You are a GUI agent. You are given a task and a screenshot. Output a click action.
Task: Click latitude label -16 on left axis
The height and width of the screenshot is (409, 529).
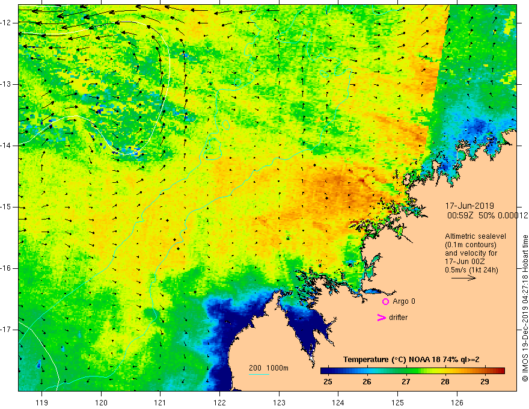6,268
